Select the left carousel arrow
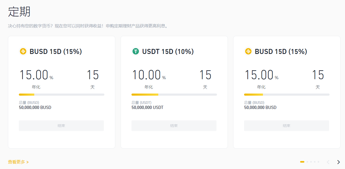 pos(328,162)
